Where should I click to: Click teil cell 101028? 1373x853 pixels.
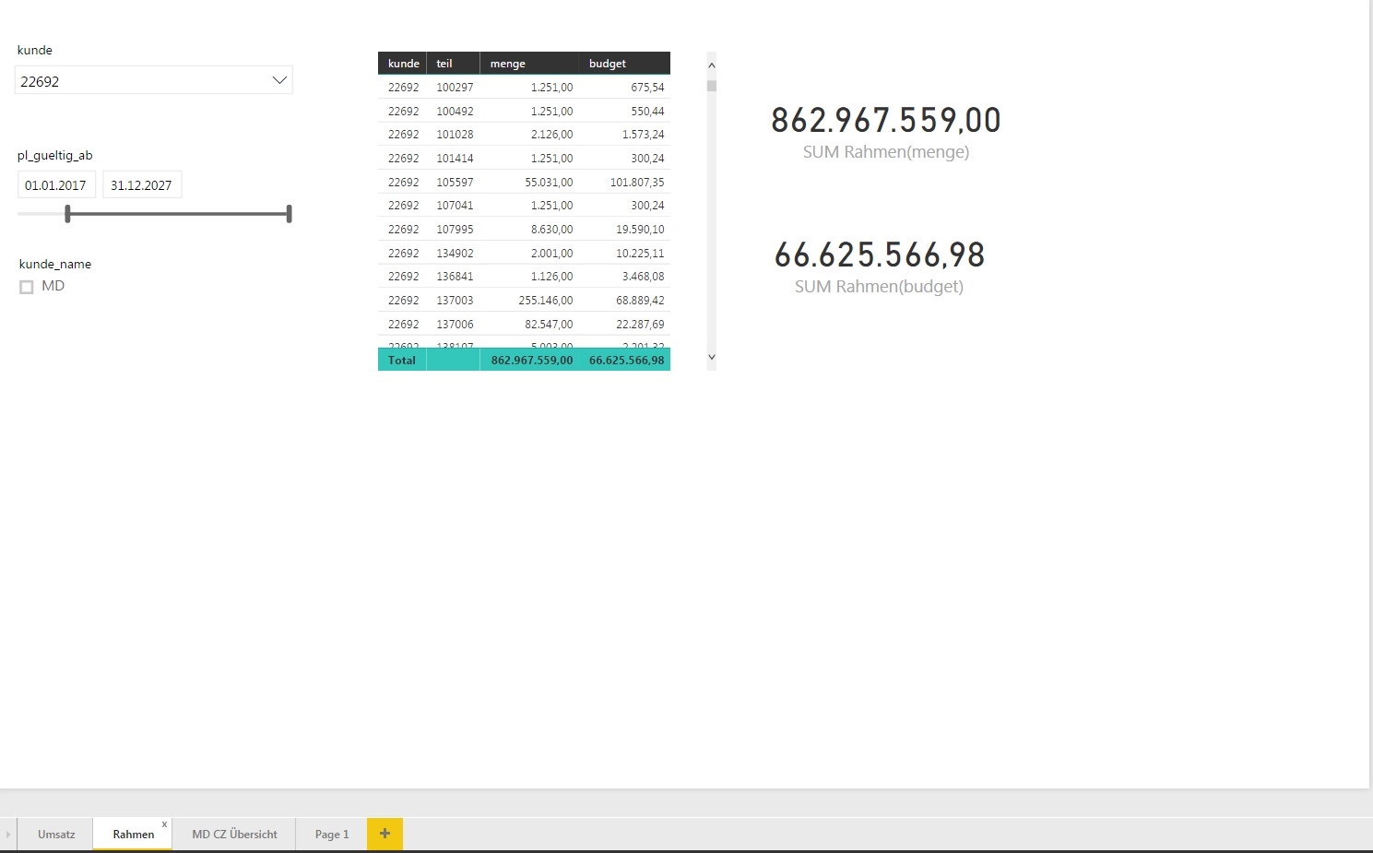tap(455, 135)
